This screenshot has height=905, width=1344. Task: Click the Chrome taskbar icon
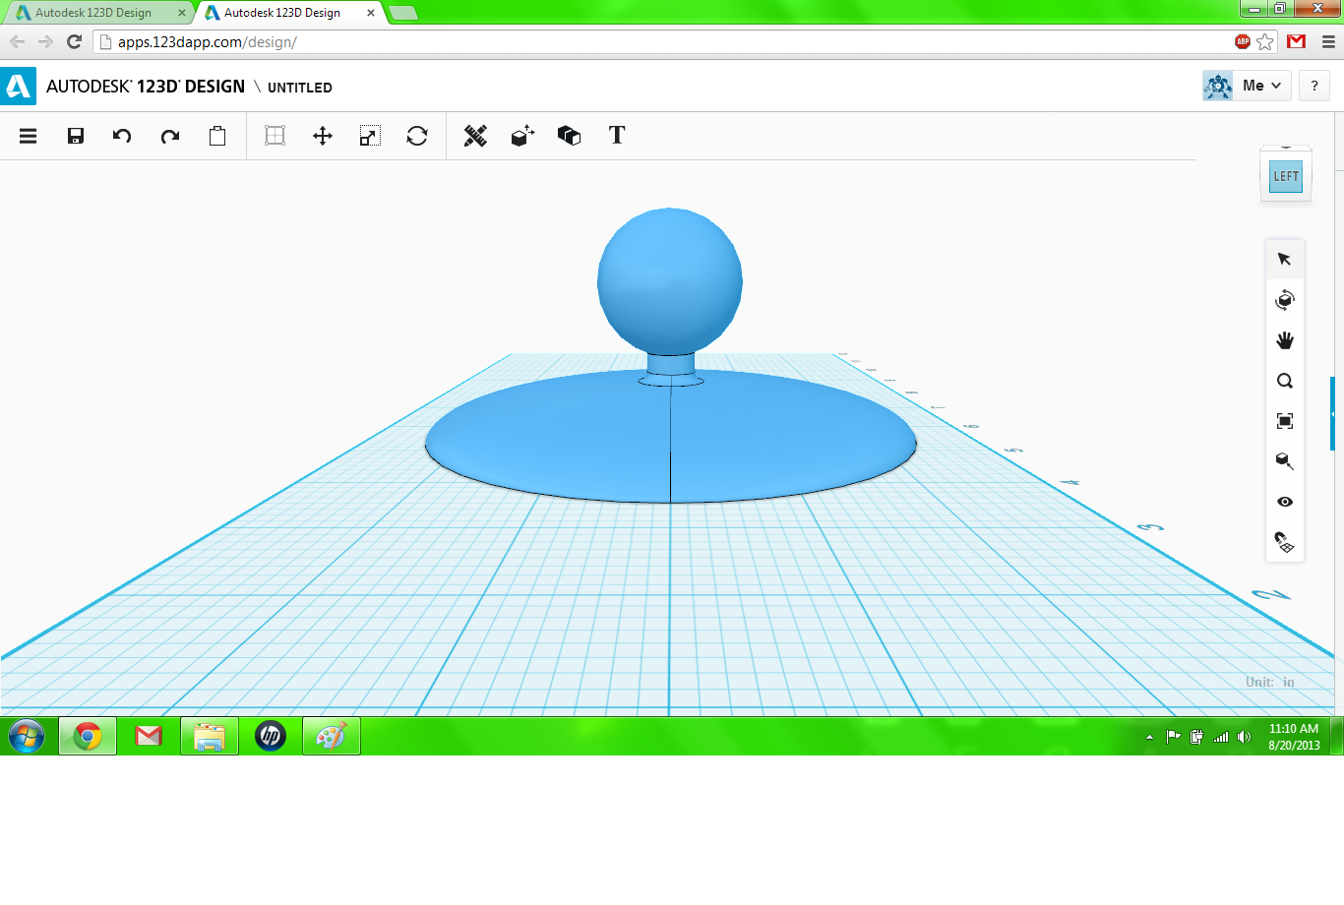pyautogui.click(x=88, y=736)
